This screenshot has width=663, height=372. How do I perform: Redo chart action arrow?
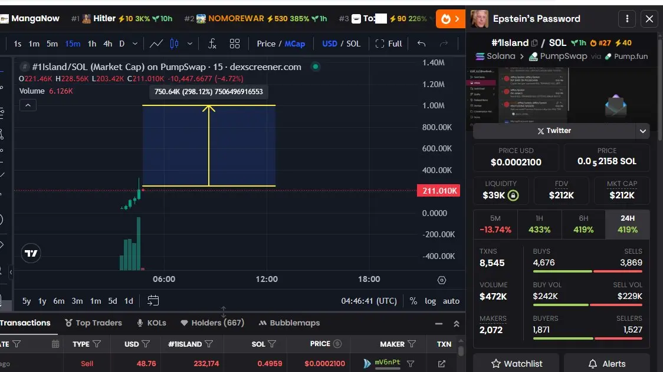pos(444,44)
